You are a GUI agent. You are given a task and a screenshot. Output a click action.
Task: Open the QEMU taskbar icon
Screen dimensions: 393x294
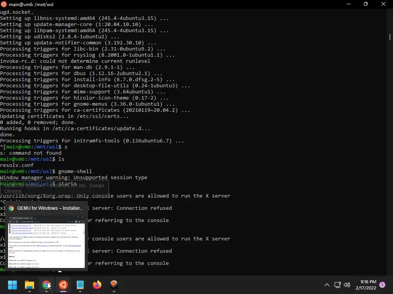point(114,285)
